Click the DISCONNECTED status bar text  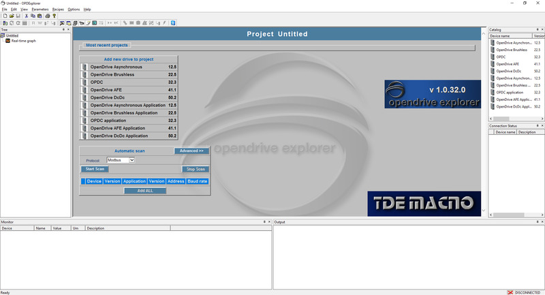click(x=527, y=292)
